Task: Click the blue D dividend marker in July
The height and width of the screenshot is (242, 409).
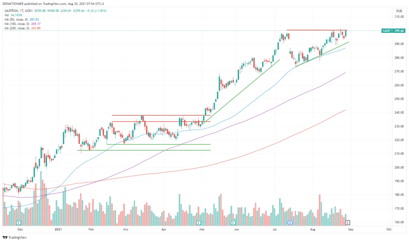Action: (x=290, y=222)
